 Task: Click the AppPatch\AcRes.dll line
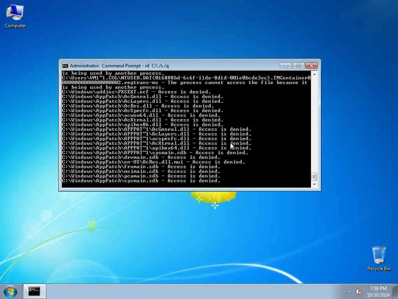(138, 106)
